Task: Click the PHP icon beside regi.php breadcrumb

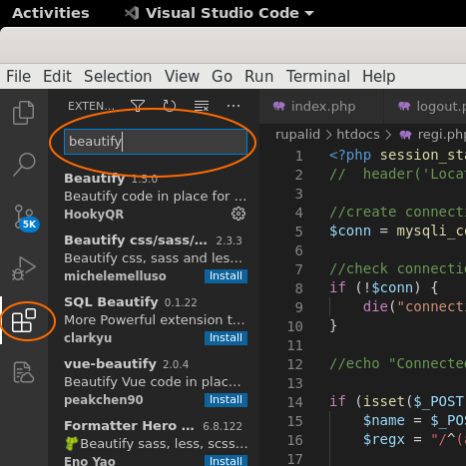Action: coord(405,135)
